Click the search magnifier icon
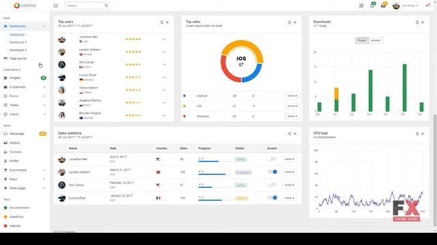The height and width of the screenshot is (245, 437). click(x=107, y=5)
